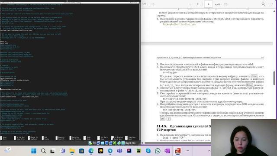Click the VirtualBox display status icon

click(x=107, y=143)
